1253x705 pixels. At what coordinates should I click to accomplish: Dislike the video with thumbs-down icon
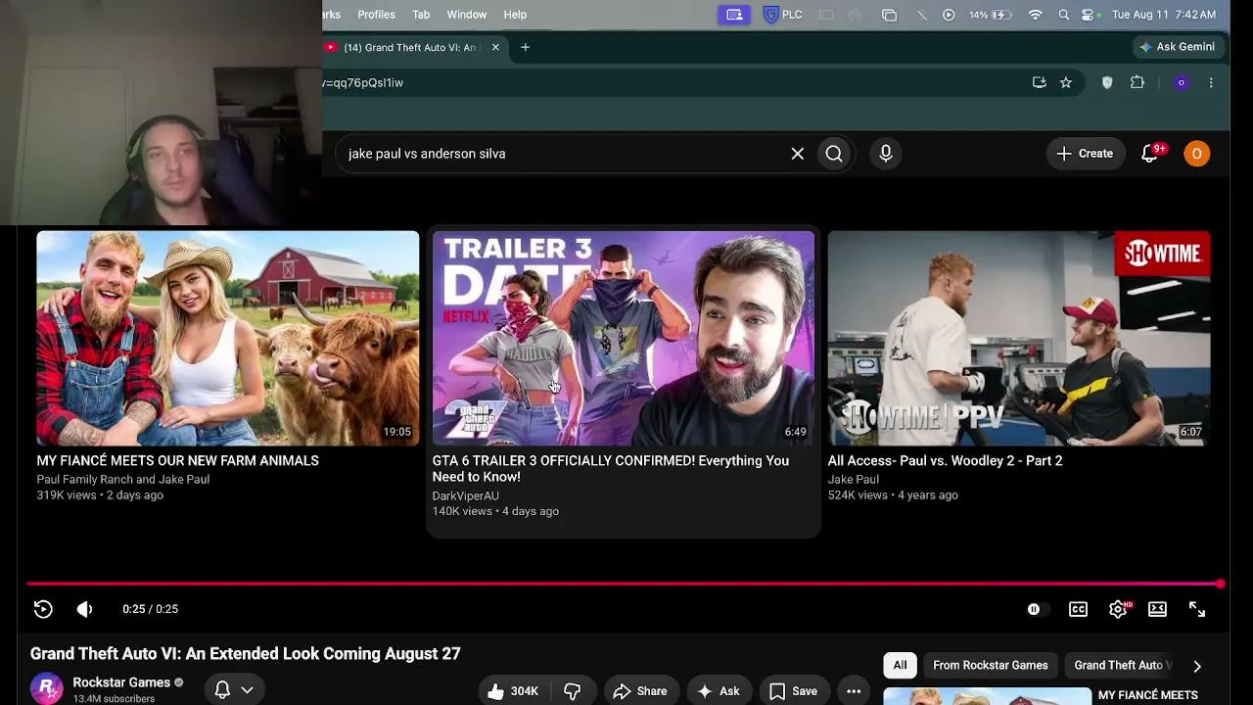tap(573, 691)
